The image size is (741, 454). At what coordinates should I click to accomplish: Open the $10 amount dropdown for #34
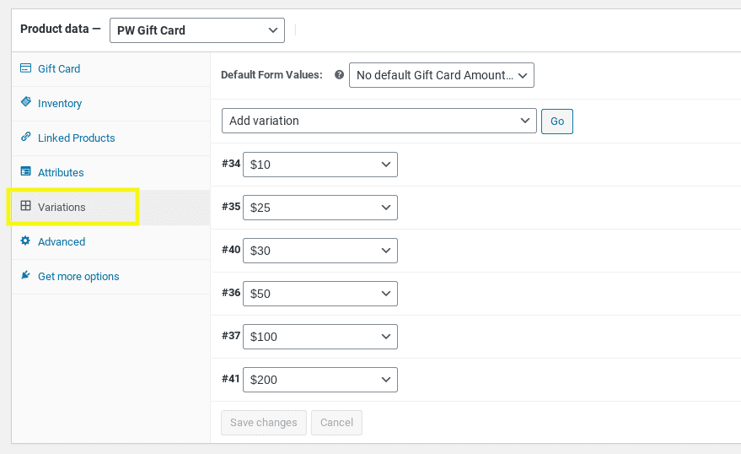pyautogui.click(x=319, y=165)
